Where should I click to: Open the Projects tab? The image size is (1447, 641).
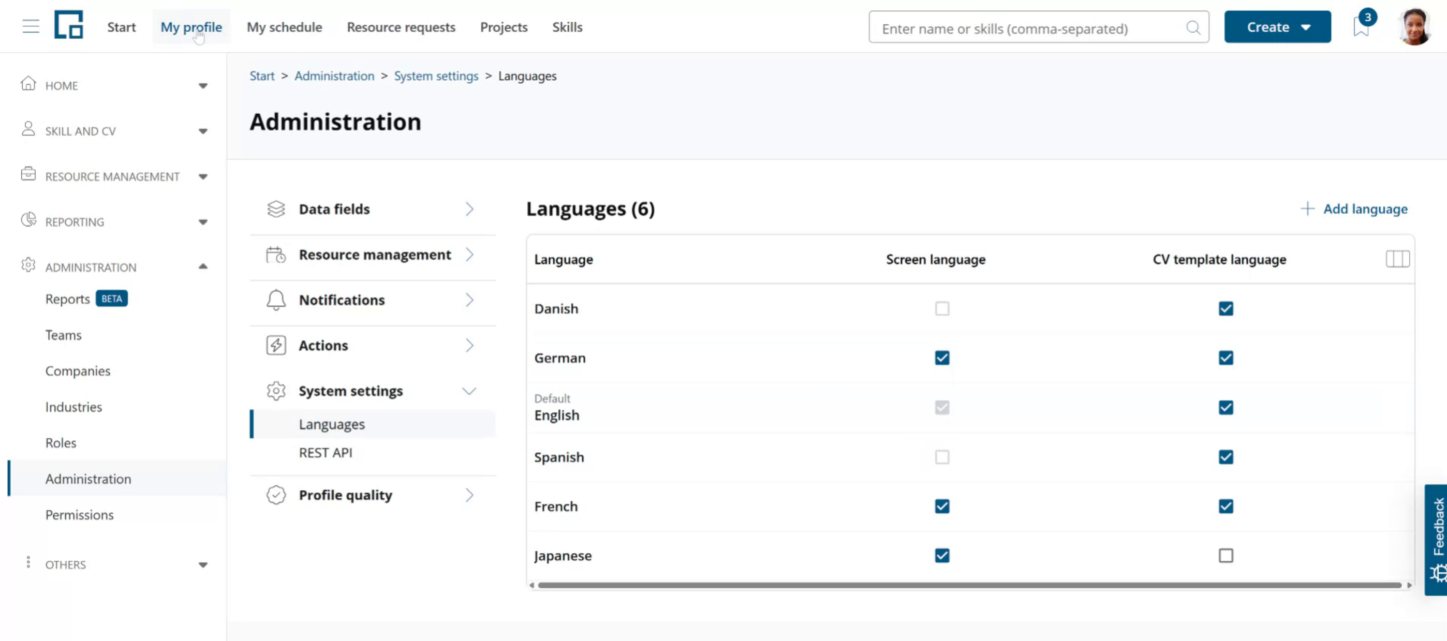point(504,27)
